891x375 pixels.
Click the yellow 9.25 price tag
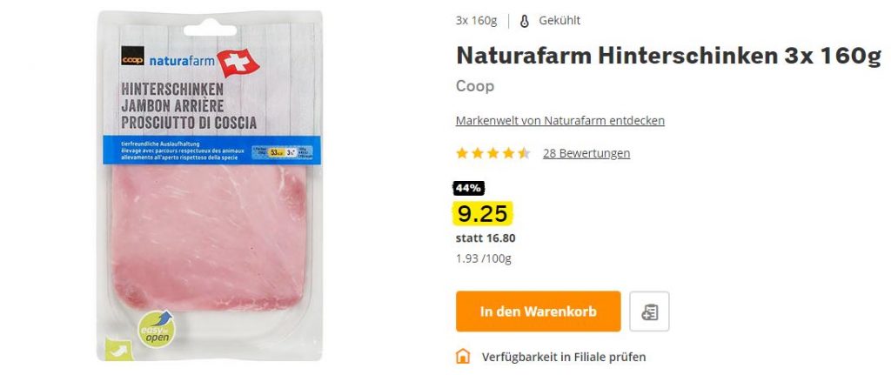click(x=483, y=214)
